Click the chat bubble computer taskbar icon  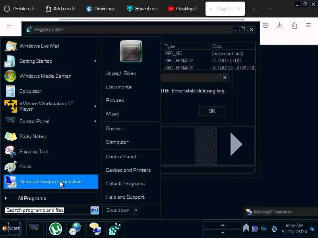point(95,229)
